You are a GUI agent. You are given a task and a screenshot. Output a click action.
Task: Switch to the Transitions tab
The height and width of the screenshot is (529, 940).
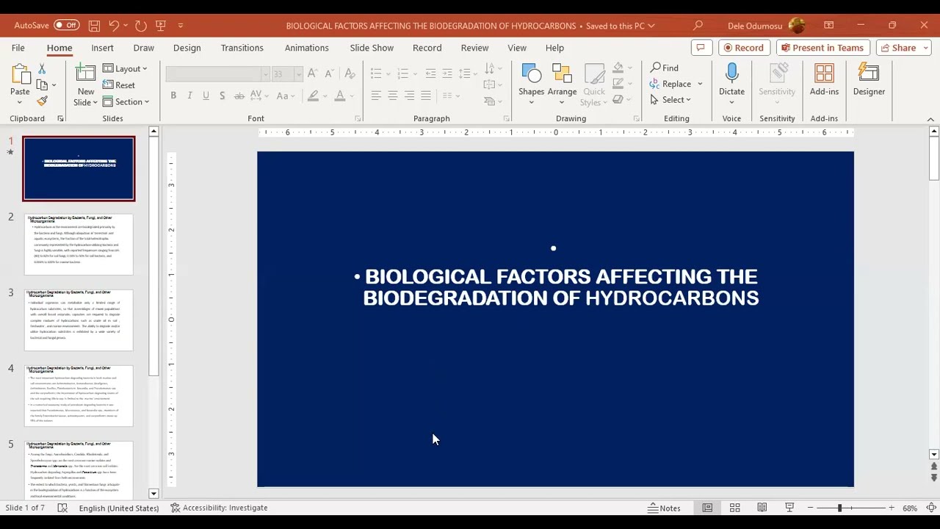[x=242, y=48]
